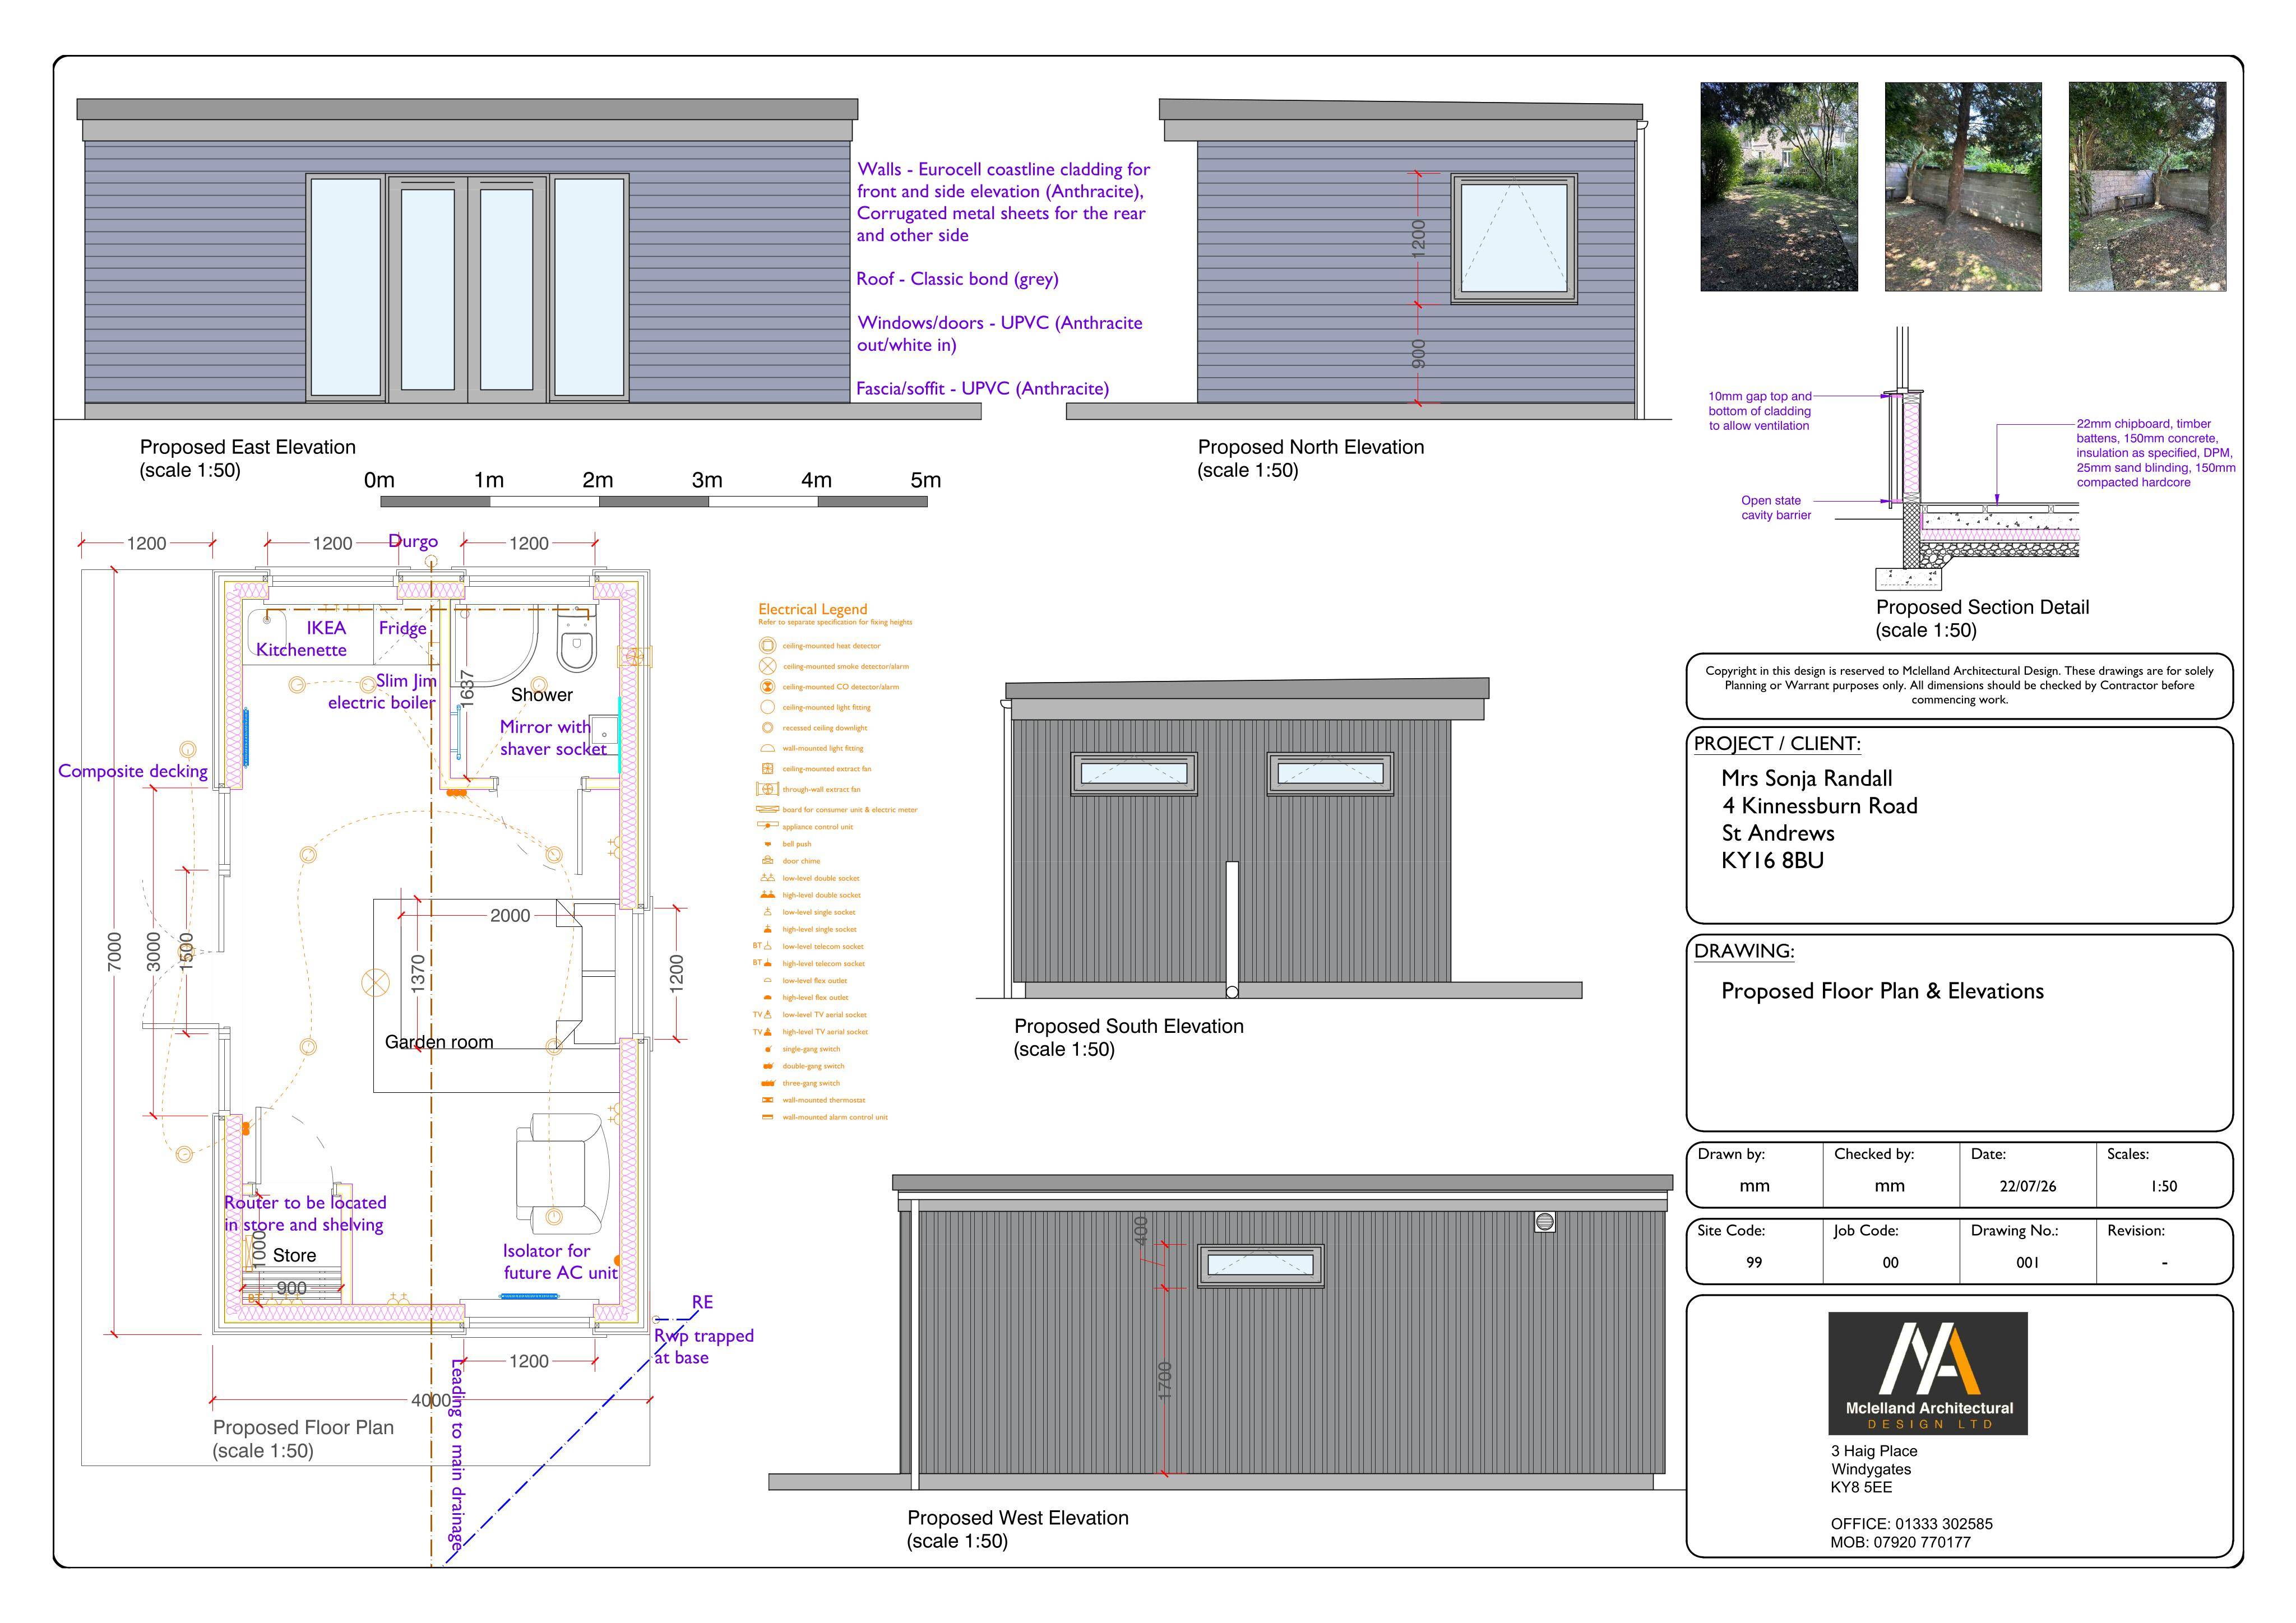This screenshot has width=2296, height=1623.
Task: Click the extract vent on the West Elevation
Action: pos(1544,1222)
